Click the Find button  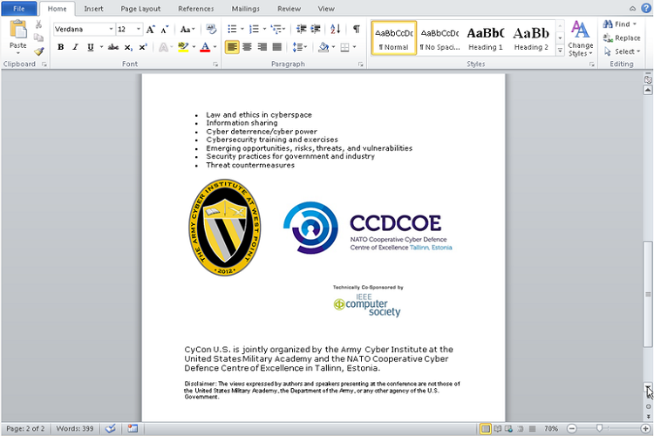620,24
